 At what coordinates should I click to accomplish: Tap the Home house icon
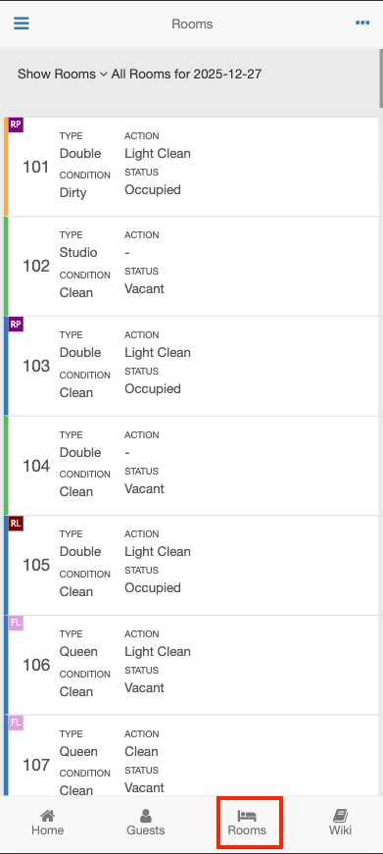pos(47,816)
